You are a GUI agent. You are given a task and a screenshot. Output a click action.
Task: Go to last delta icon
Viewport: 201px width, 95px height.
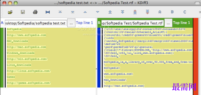point(73,12)
